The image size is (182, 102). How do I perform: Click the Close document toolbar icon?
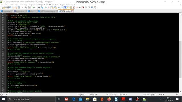coord(13,8)
